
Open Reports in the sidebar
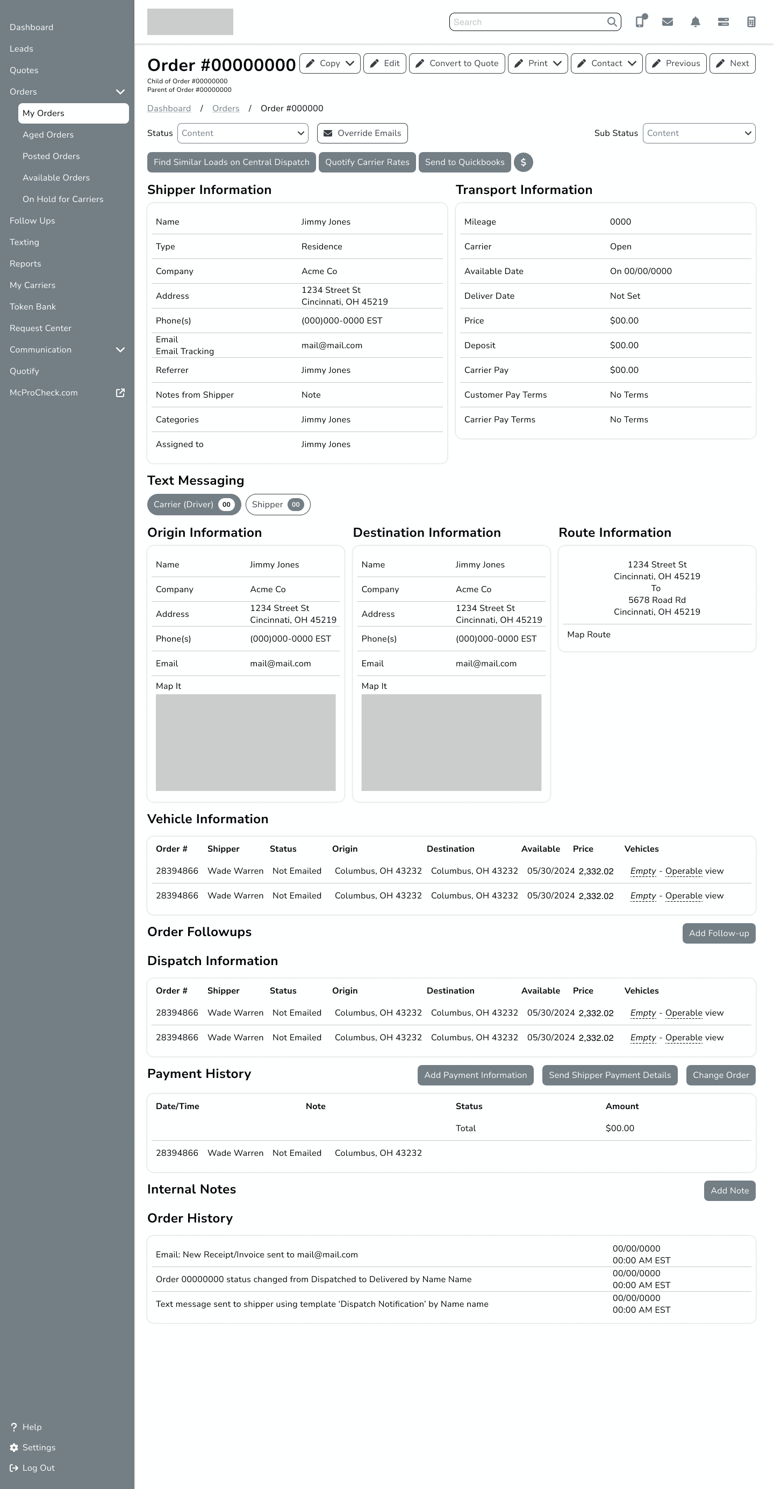tap(25, 264)
